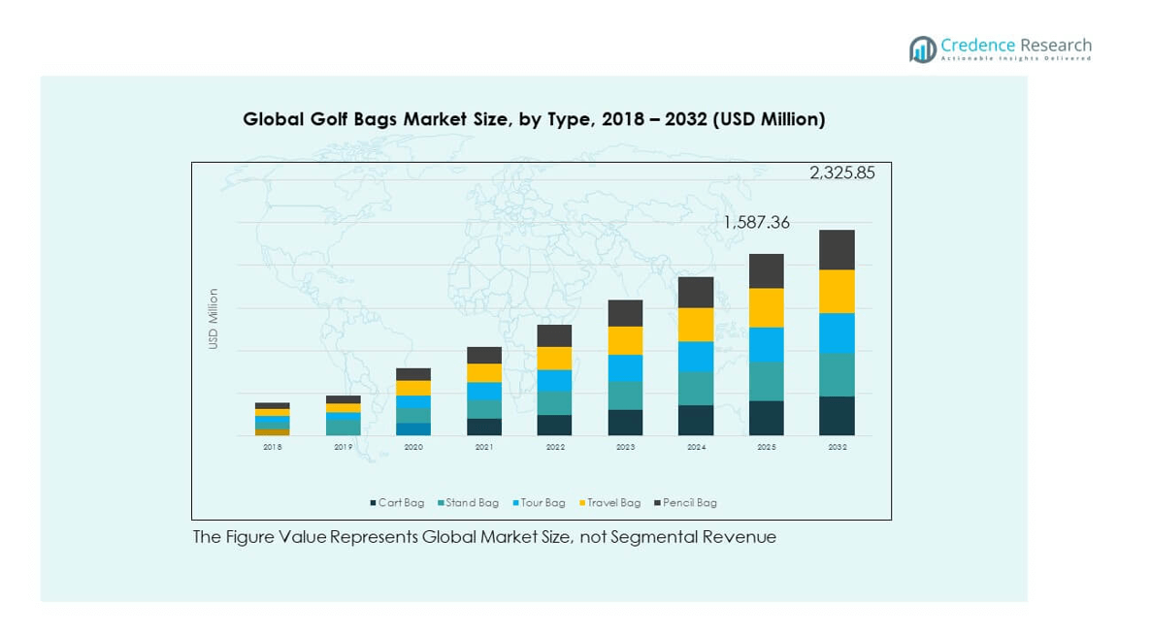Image resolution: width=1151 pixels, height=633 pixels.
Task: Select the Tour Bag legend entry
Action: (539, 503)
